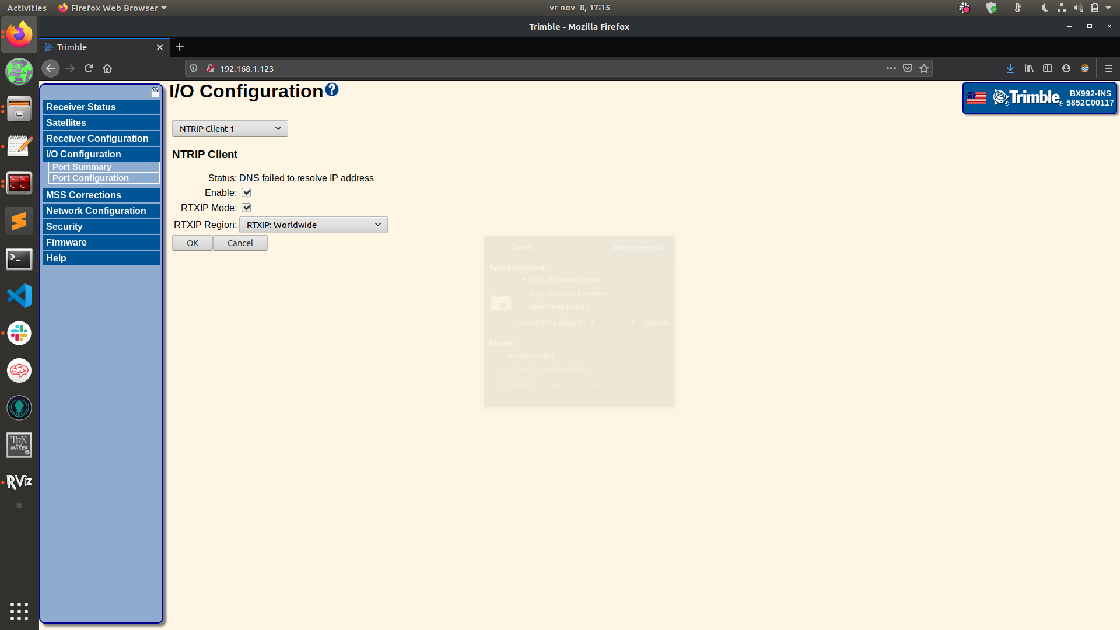1120x630 pixels.
Task: Click the RViz application icon in dock
Action: [19, 481]
